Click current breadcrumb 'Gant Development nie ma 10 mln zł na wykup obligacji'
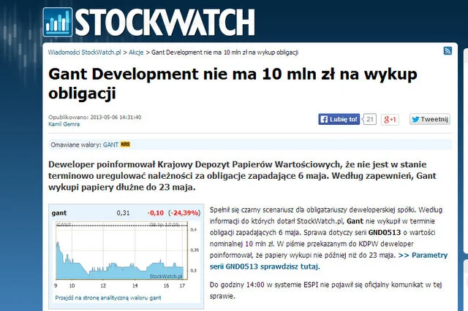Screen dimensions: 468x311 click(224, 53)
